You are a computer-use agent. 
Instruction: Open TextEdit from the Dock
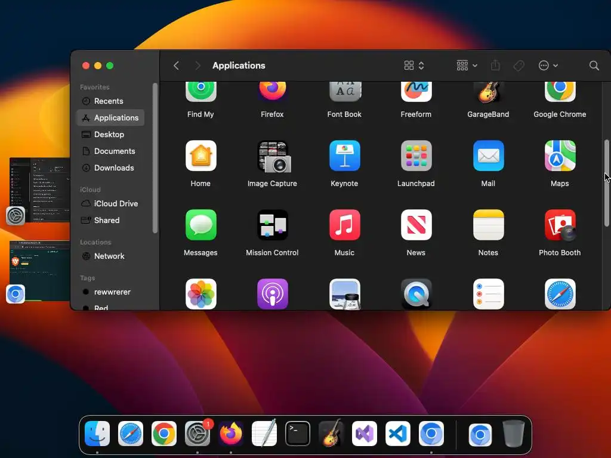(264, 434)
